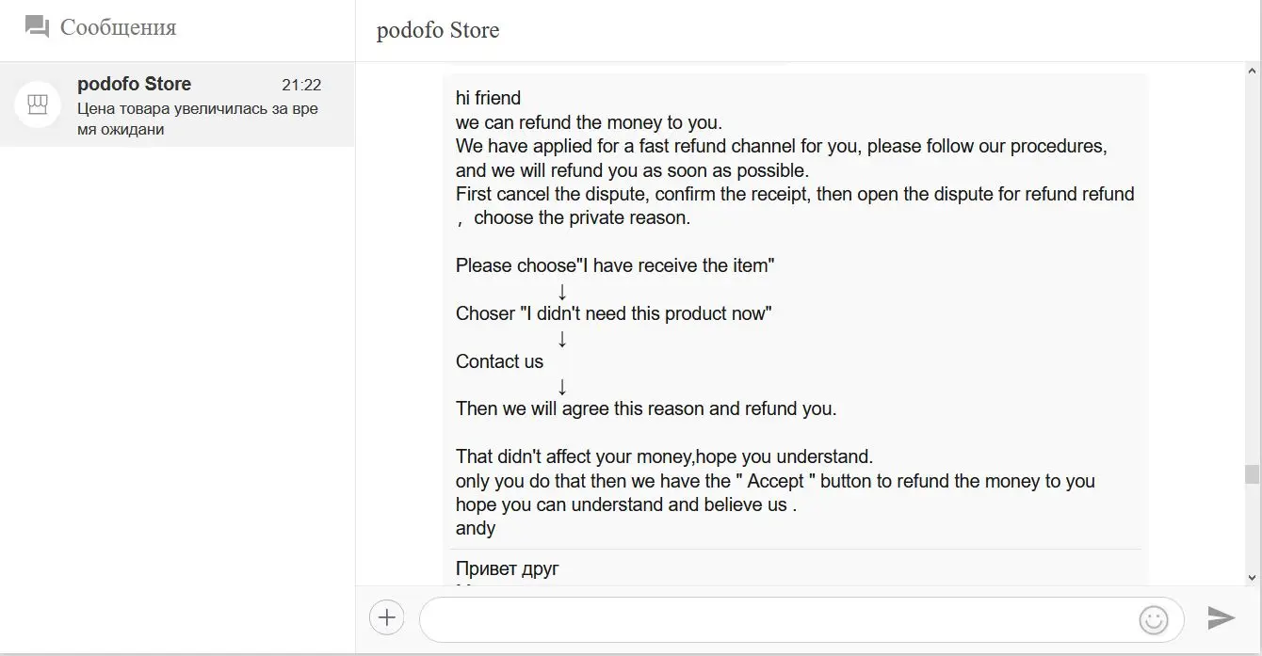The height and width of the screenshot is (656, 1262).
Task: Click the chat scrollbar thumb
Action: point(1252,473)
